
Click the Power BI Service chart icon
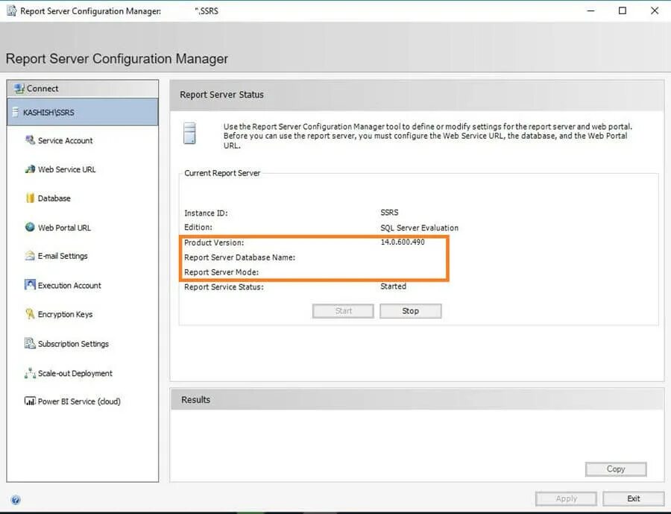pyautogui.click(x=30, y=401)
